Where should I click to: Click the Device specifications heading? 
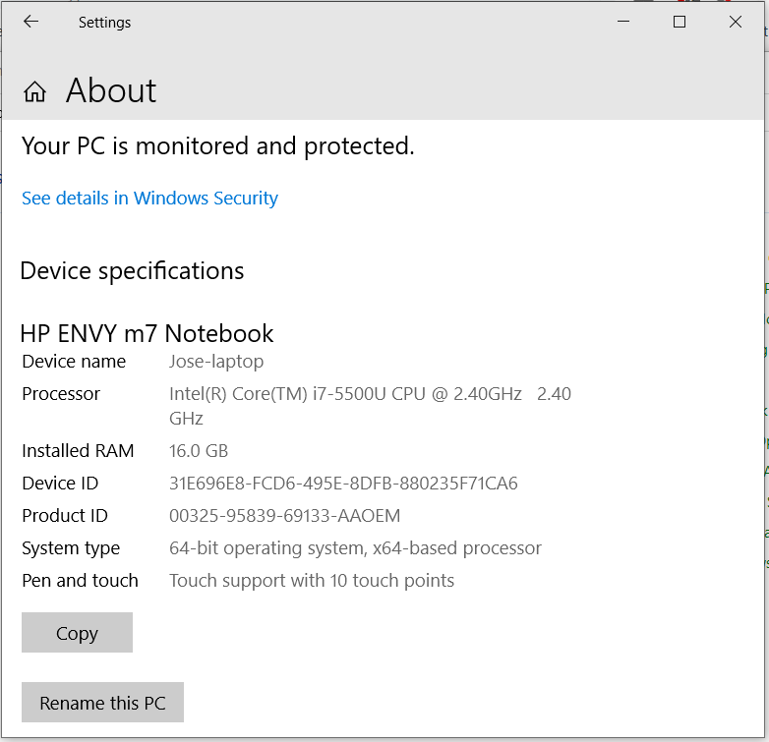point(132,271)
